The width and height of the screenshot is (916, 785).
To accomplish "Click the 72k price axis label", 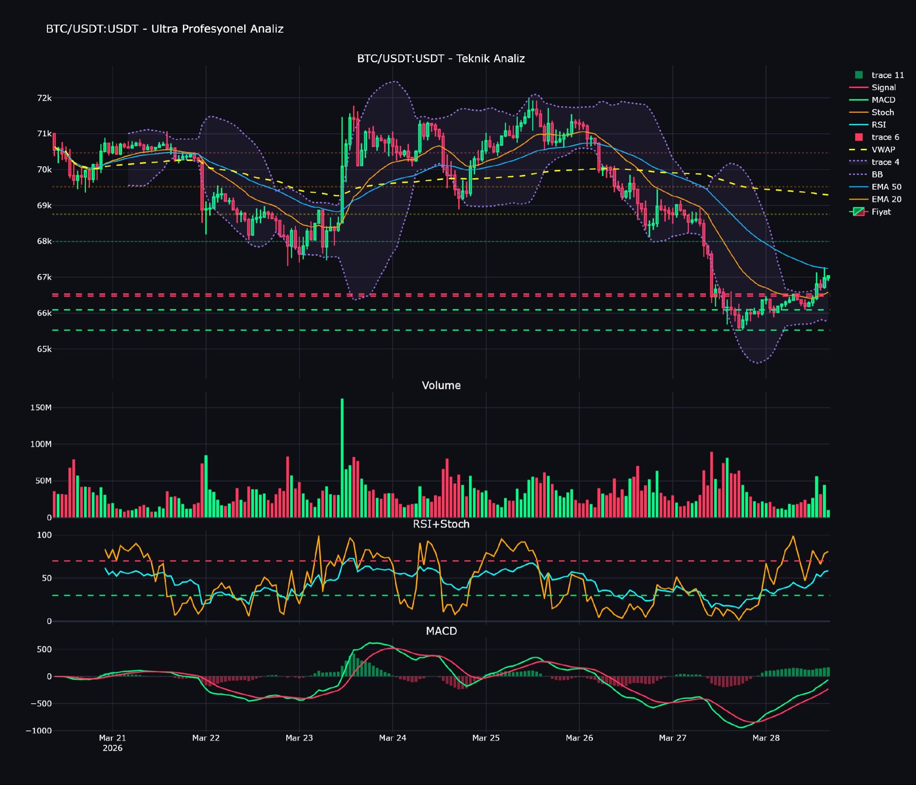I will point(44,98).
